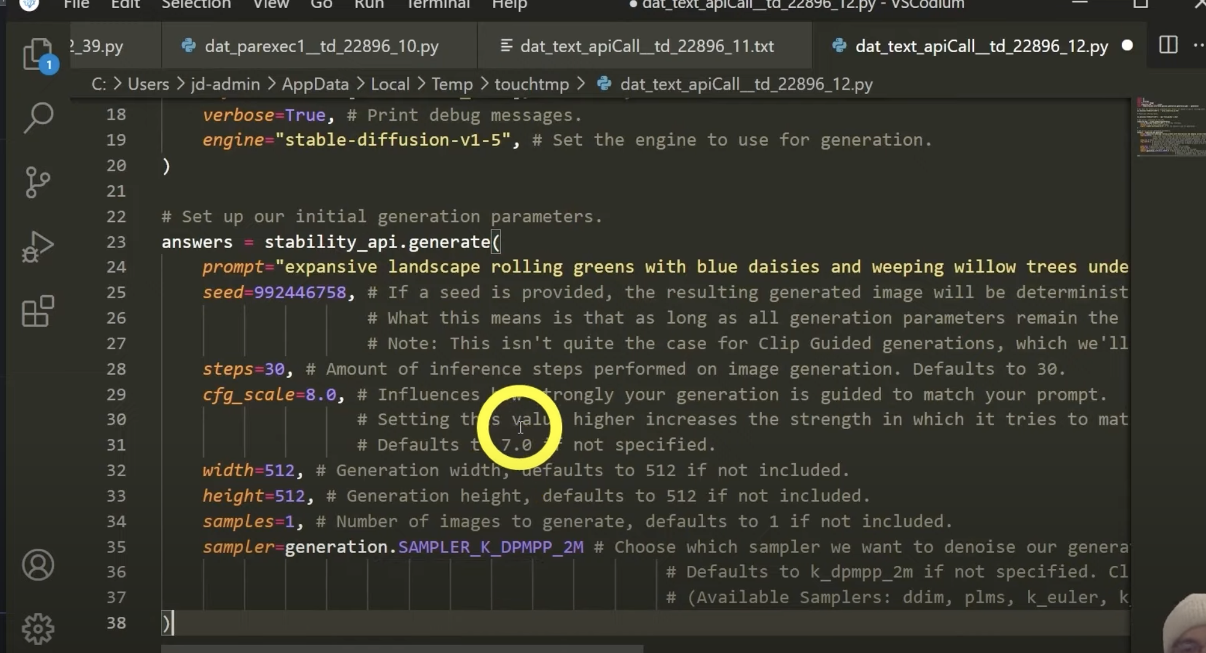Open the Source Control view
1206x653 pixels.
click(x=38, y=182)
